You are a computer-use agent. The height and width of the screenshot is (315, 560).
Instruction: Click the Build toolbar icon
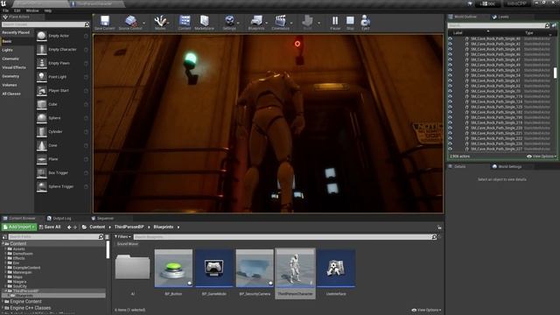[307, 21]
